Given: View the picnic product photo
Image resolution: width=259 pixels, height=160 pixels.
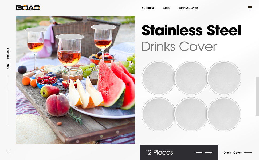Looking at the screenshot, I should coord(75,80).
